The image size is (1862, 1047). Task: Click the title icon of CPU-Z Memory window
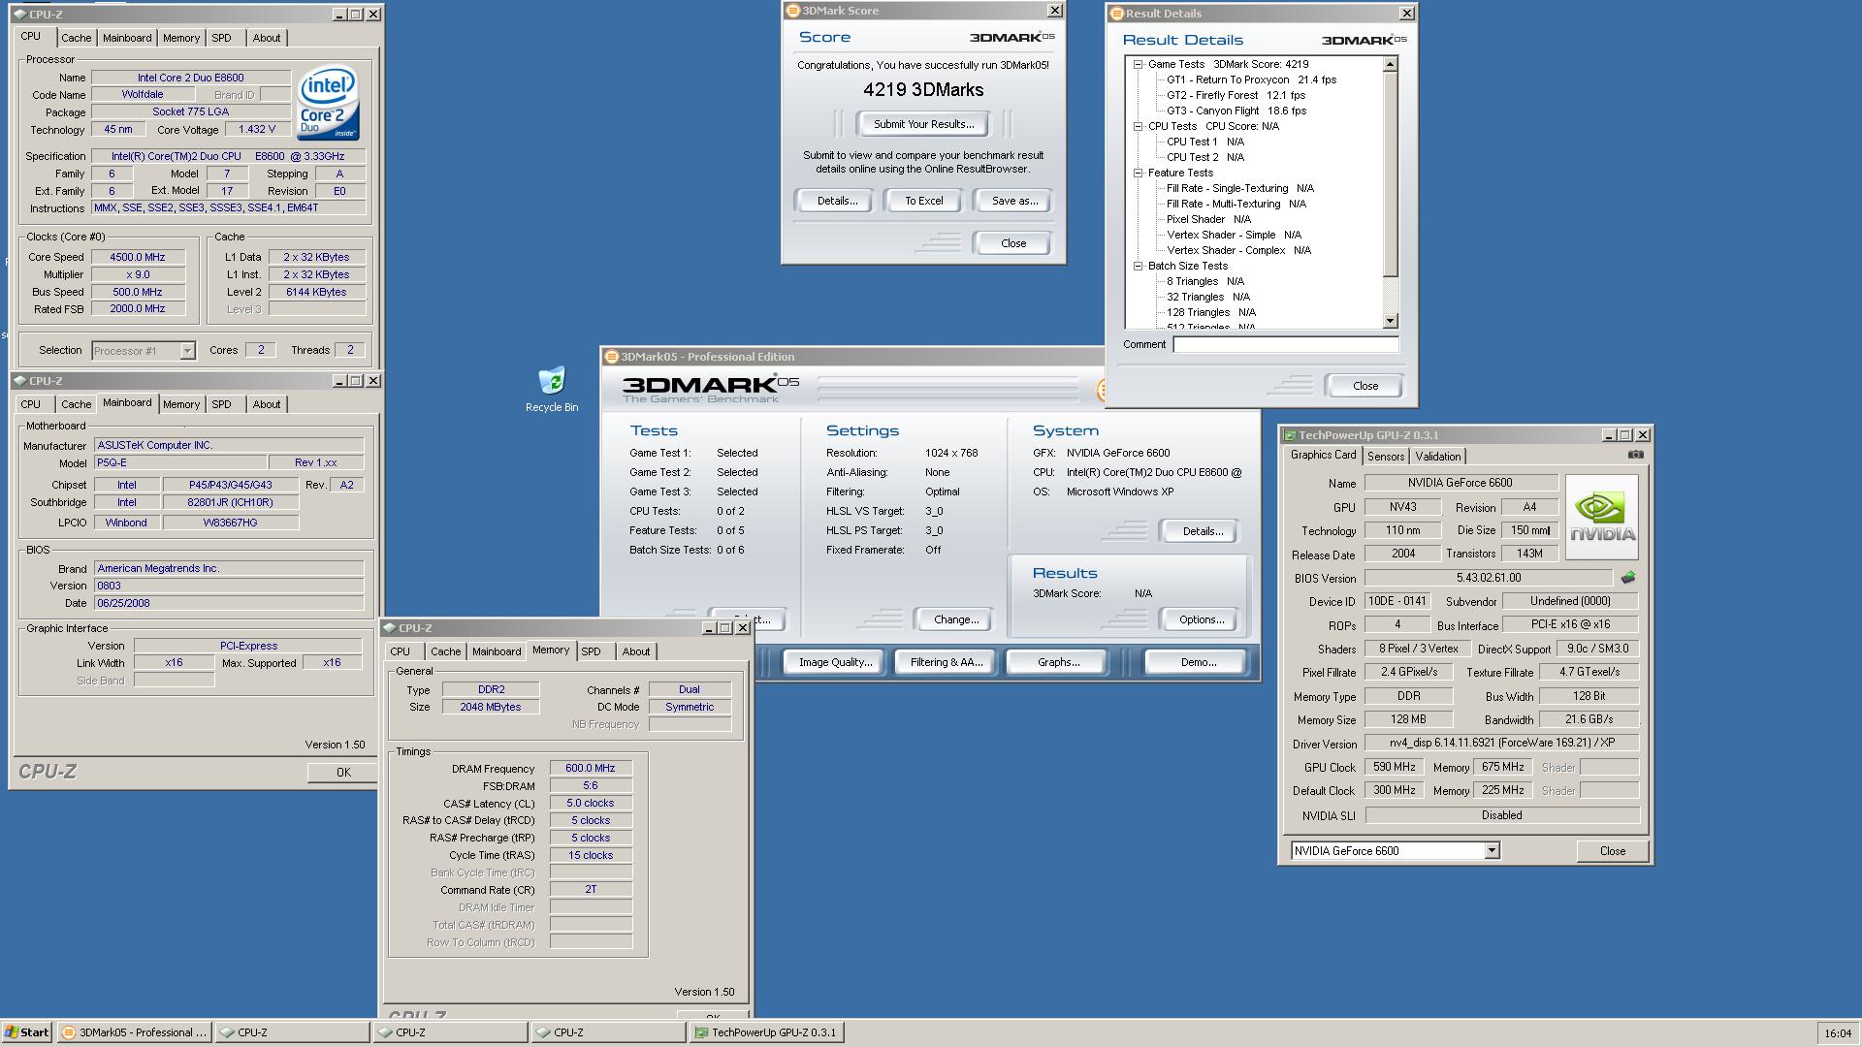point(389,628)
